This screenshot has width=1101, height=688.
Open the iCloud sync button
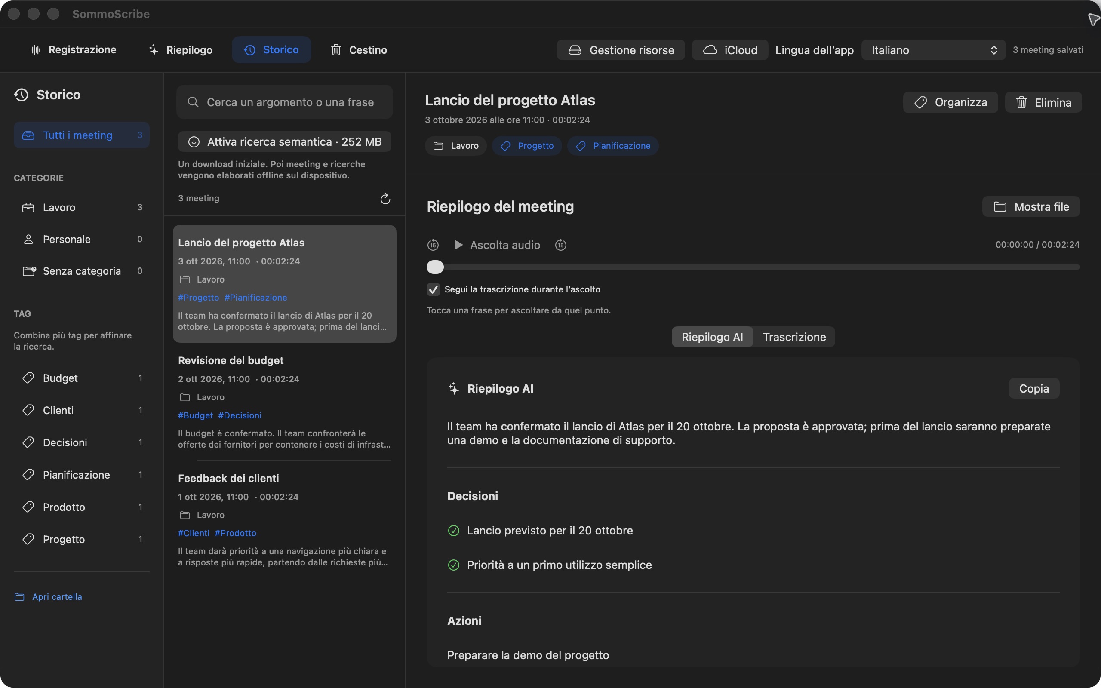click(730, 50)
